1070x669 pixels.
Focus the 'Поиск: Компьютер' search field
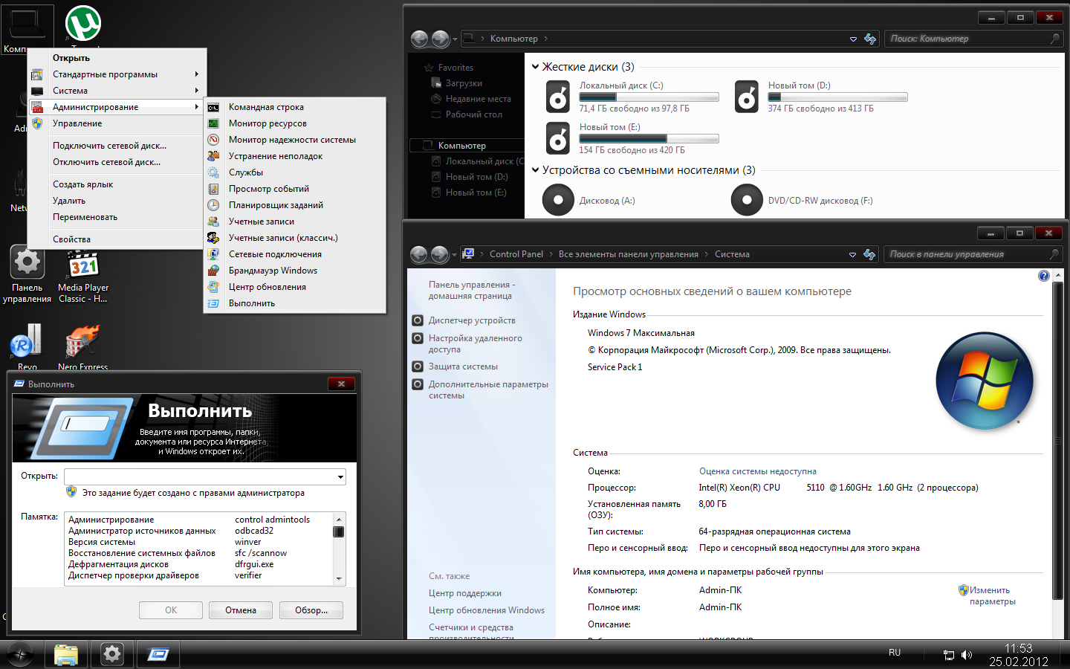tap(973, 39)
